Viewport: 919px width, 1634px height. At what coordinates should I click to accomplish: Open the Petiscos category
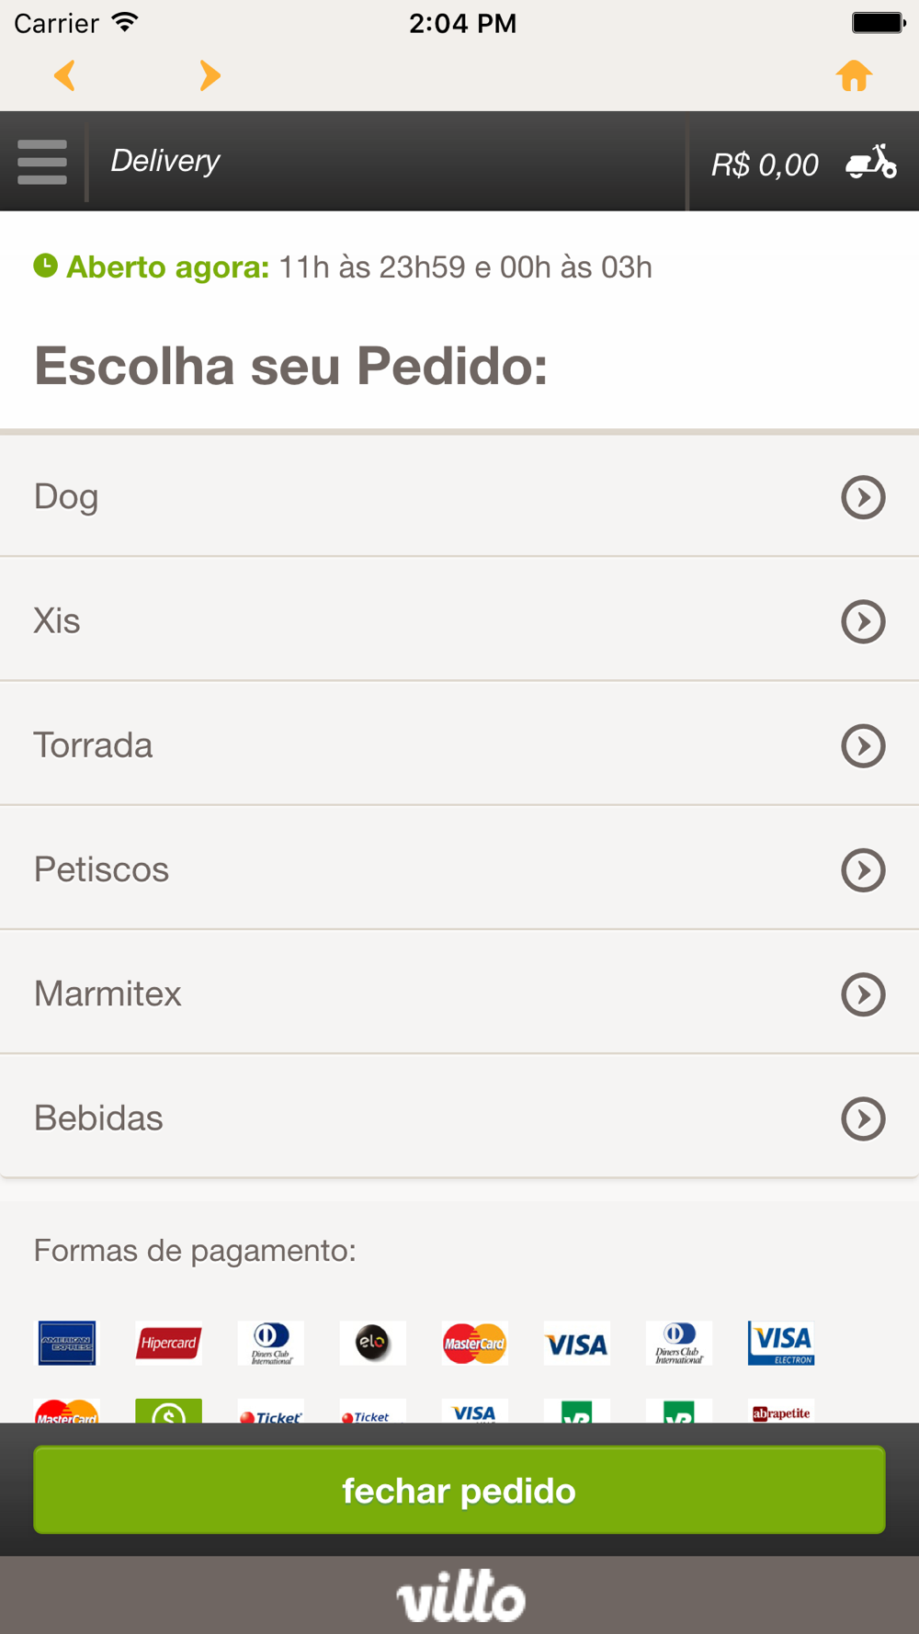tap(101, 869)
